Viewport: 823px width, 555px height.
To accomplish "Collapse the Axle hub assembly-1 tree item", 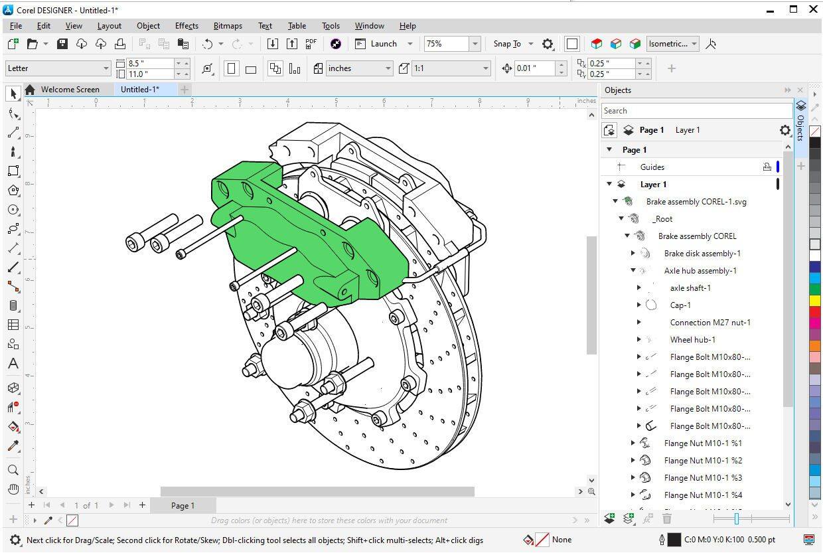I will coord(633,270).
